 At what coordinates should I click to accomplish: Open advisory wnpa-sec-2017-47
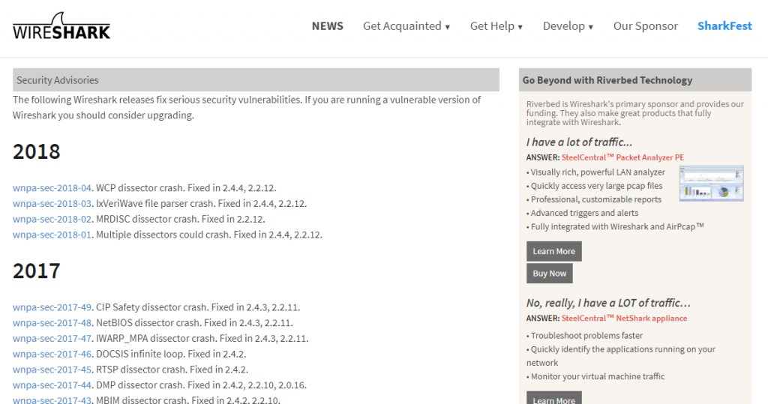tap(52, 339)
